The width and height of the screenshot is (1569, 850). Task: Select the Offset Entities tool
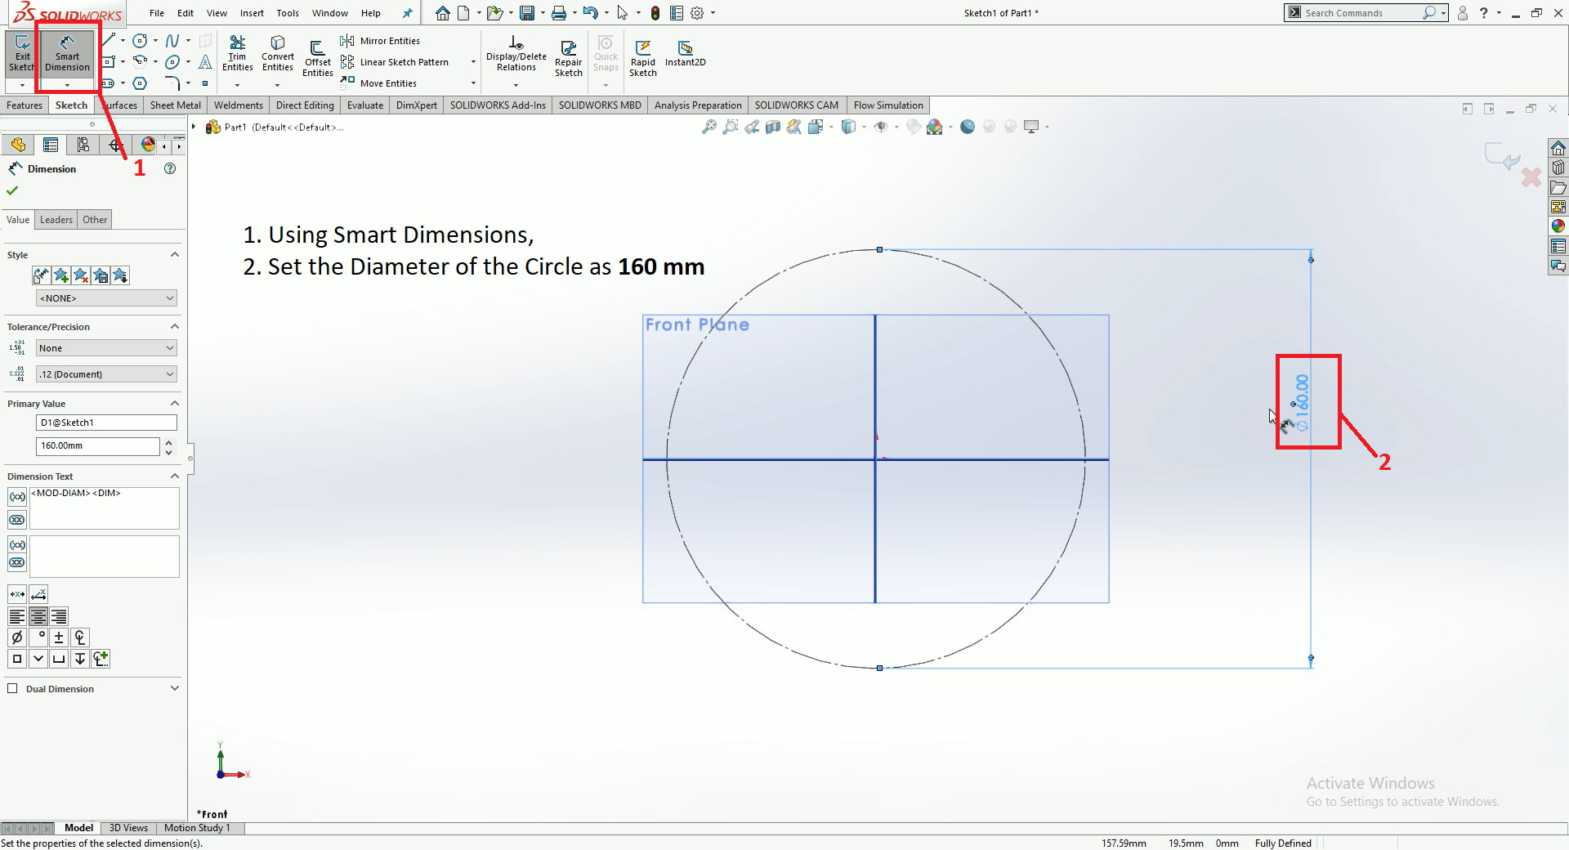pyautogui.click(x=318, y=59)
